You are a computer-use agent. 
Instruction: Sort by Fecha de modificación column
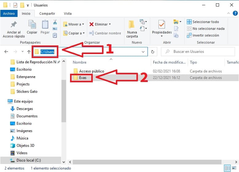[x=169, y=62]
